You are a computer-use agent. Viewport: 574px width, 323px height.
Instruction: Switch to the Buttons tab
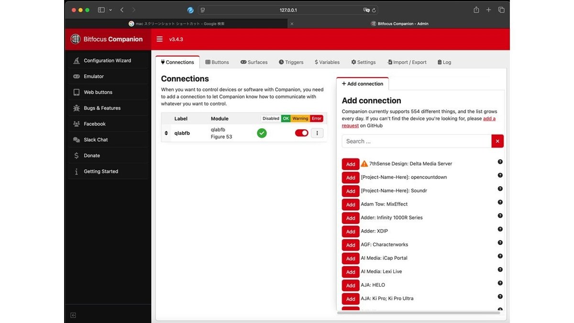tap(217, 62)
